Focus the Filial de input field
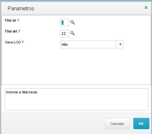 (64, 23)
